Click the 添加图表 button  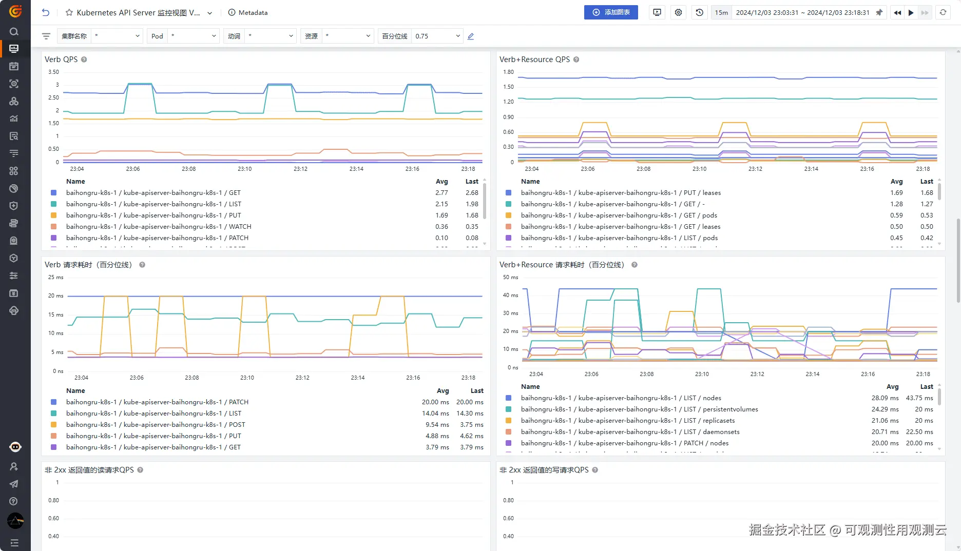point(611,12)
